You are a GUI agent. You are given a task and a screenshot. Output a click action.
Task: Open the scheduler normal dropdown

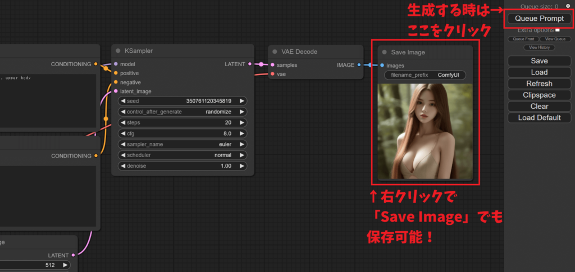click(182, 155)
